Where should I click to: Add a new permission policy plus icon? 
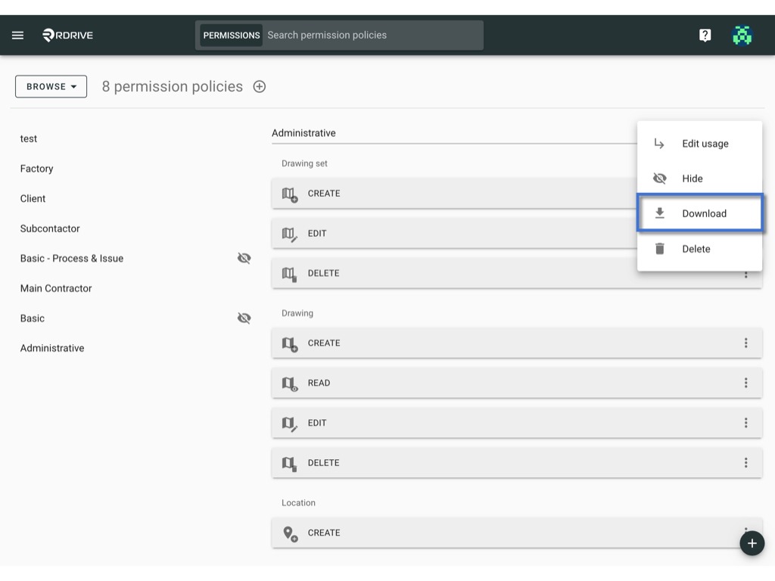260,86
